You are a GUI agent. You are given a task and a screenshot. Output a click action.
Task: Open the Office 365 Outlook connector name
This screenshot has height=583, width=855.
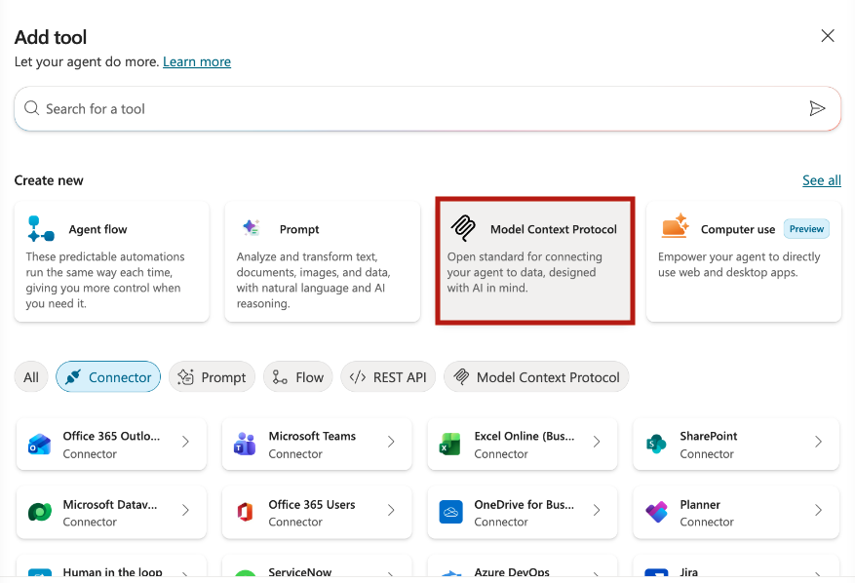click(111, 436)
